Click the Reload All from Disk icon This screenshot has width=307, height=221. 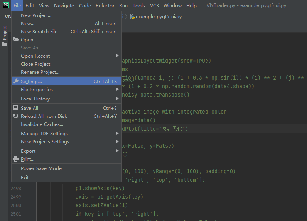[16, 116]
